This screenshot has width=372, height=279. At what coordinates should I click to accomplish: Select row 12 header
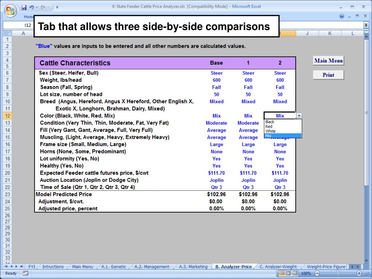7,116
